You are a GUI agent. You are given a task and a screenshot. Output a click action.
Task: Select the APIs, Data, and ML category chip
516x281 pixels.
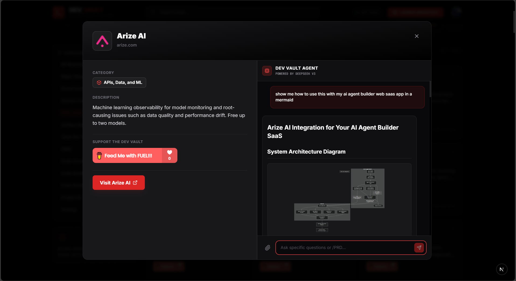tap(119, 83)
